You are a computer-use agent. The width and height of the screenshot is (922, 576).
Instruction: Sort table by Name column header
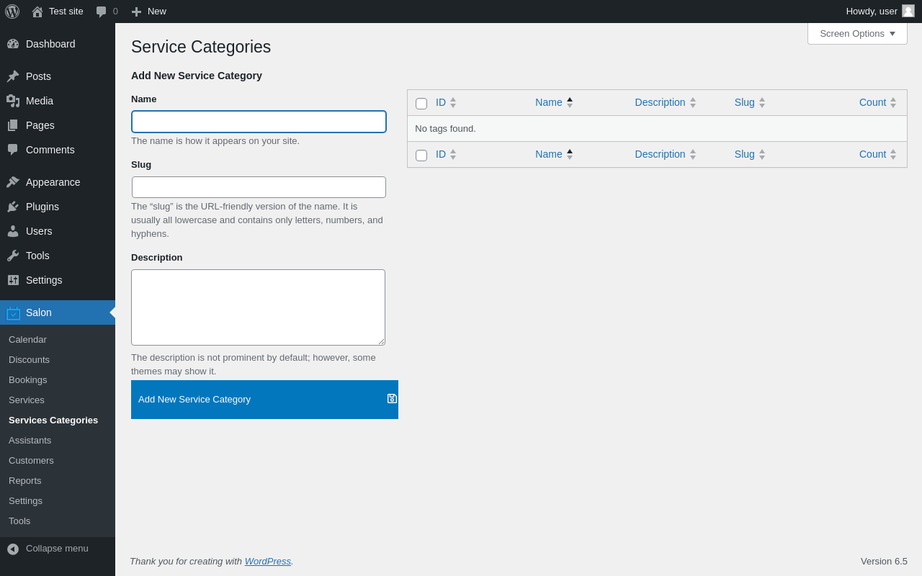[549, 102]
